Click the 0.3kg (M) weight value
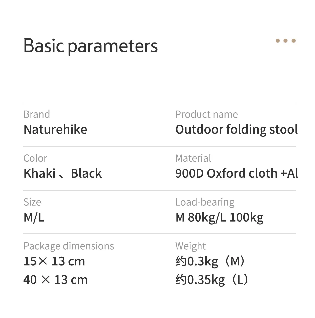Viewport: 315px width, 318px height. pyautogui.click(x=210, y=261)
